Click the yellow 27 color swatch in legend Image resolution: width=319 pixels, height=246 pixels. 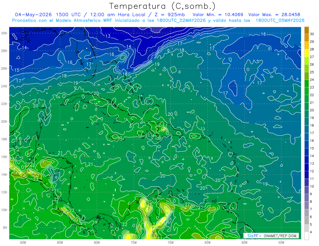click(307, 53)
